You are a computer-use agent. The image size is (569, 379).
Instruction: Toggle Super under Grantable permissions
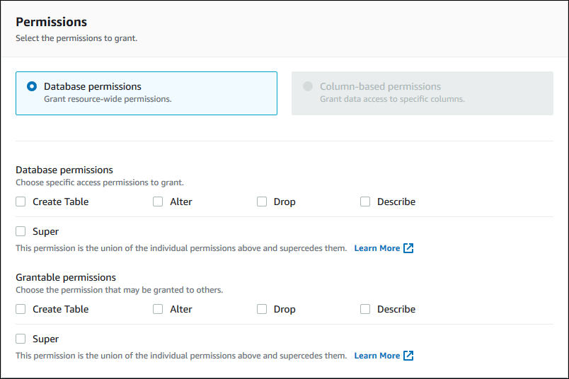[21, 339]
